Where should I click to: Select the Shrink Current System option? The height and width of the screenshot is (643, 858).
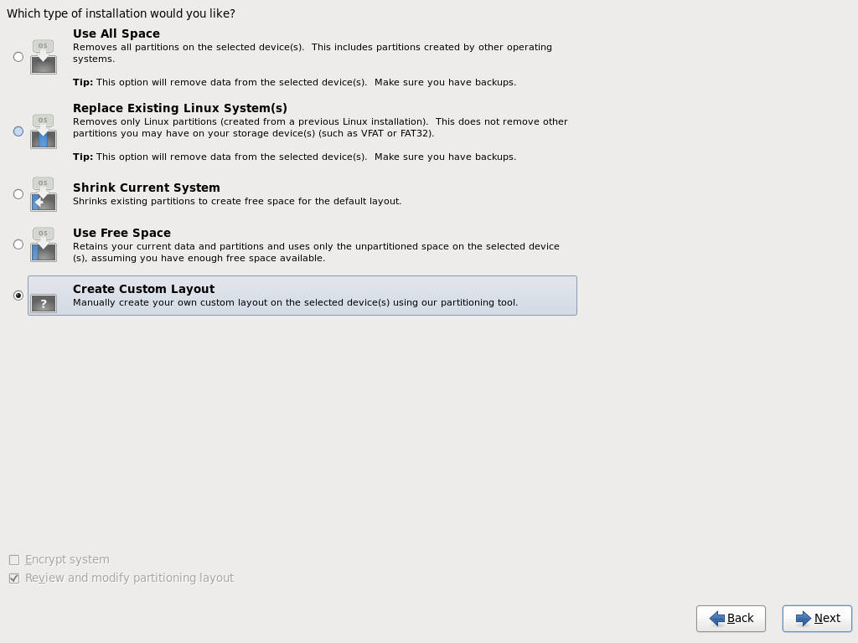(18, 193)
